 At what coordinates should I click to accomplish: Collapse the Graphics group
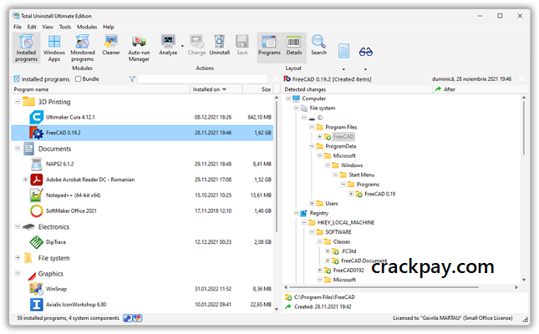18,273
